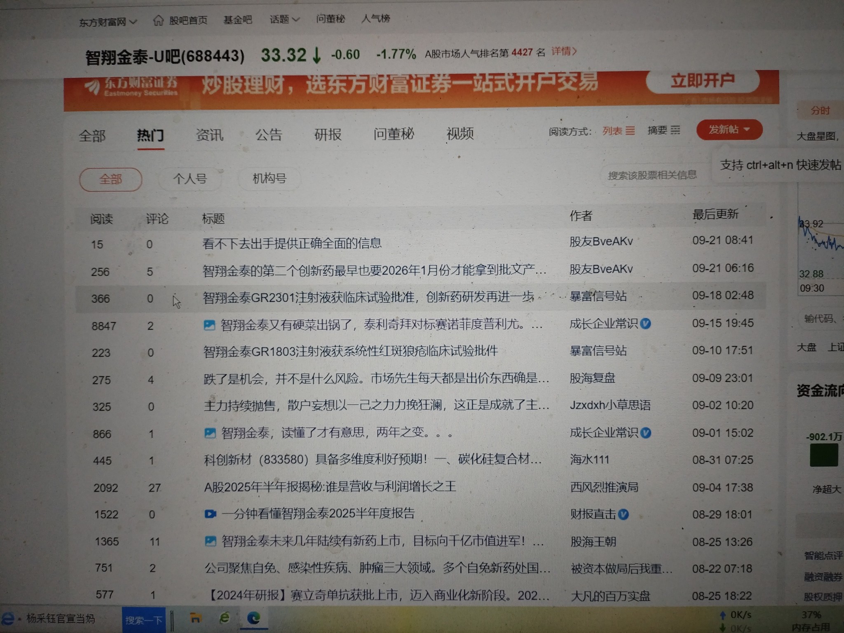Open post 智翔金泰又有硬菜出锅了
The width and height of the screenshot is (844, 633).
click(382, 324)
